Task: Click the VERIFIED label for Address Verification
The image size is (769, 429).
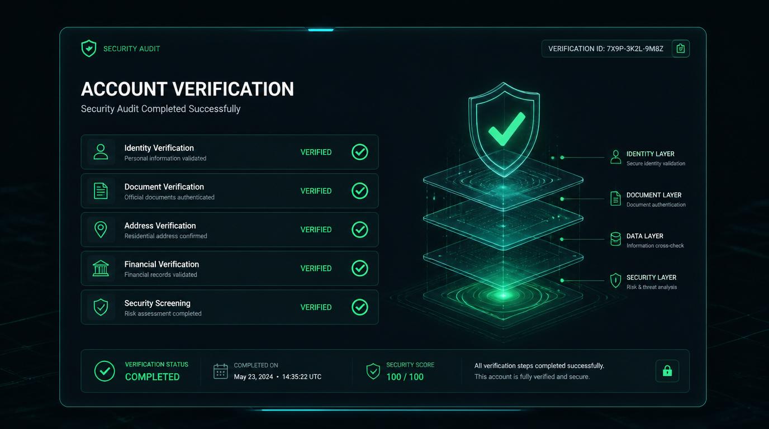Action: pyautogui.click(x=316, y=230)
